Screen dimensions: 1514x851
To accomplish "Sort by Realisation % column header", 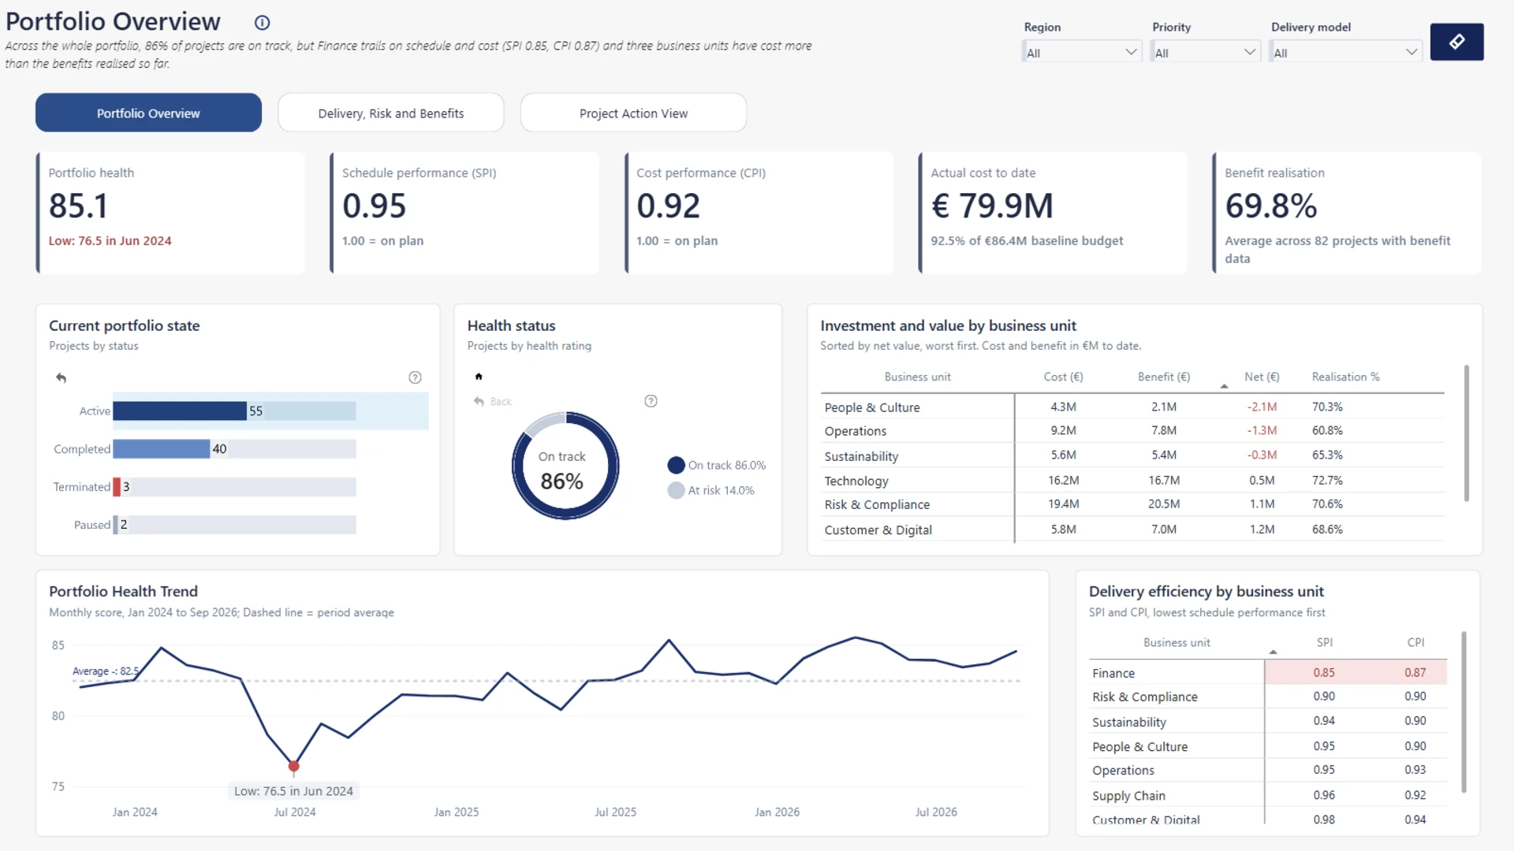I will tap(1345, 377).
